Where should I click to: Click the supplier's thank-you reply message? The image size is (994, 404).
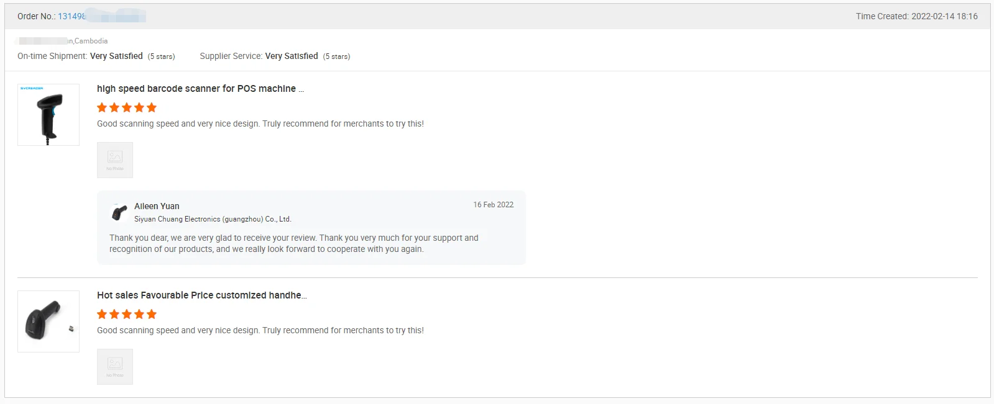coord(293,243)
